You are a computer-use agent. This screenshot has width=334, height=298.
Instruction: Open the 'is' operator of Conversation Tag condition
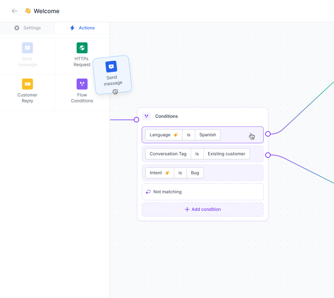point(197,154)
